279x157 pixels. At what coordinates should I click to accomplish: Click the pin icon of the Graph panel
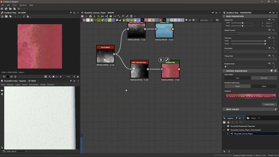tap(213, 13)
